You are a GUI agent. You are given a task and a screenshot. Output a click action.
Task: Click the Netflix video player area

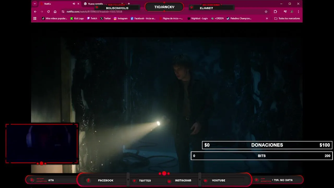tap(167, 98)
